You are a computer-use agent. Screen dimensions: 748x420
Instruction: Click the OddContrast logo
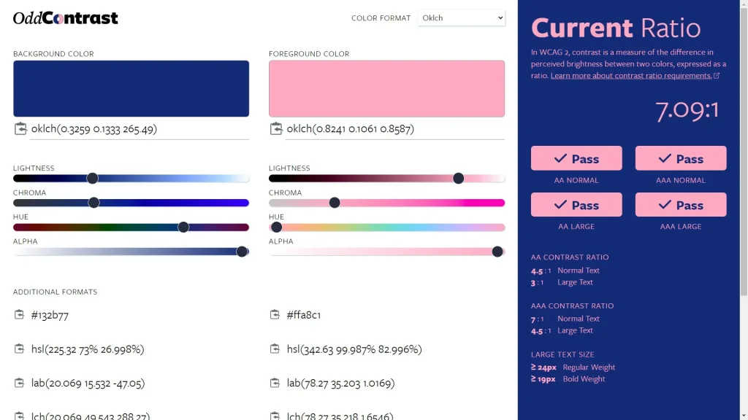tap(64, 18)
